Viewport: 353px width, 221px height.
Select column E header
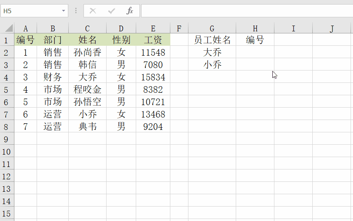tap(153, 28)
